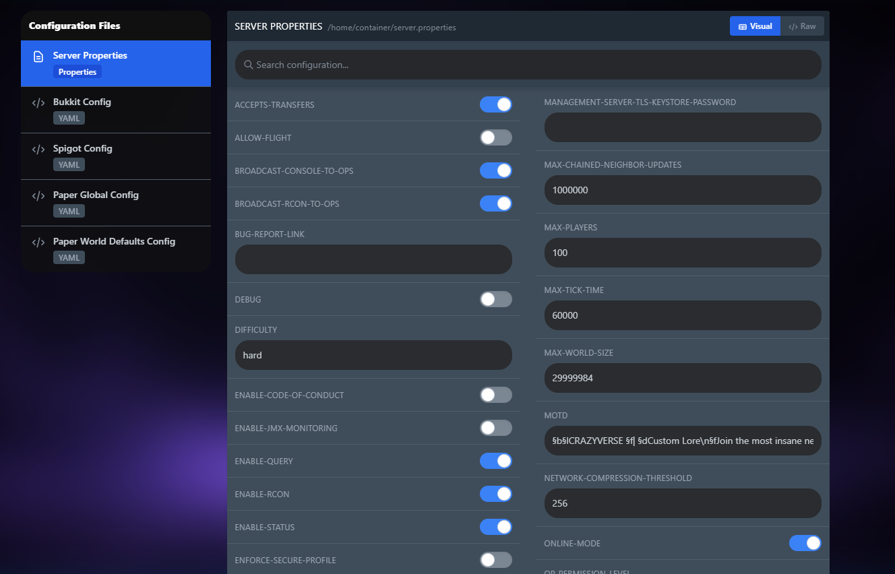Click the code icon on the Raw button

coord(793,26)
